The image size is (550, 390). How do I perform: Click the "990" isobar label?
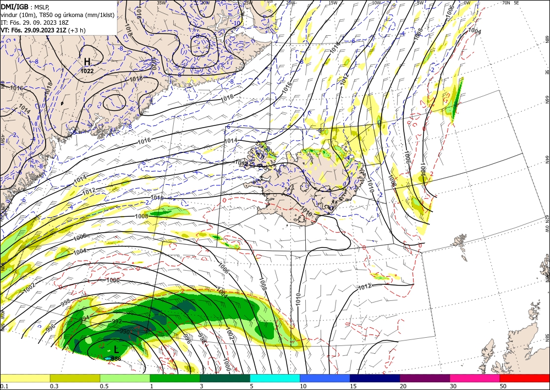coord(125,331)
